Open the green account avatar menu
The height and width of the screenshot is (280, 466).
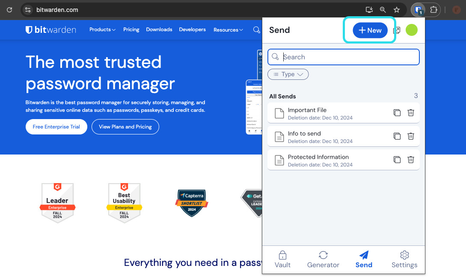click(411, 30)
